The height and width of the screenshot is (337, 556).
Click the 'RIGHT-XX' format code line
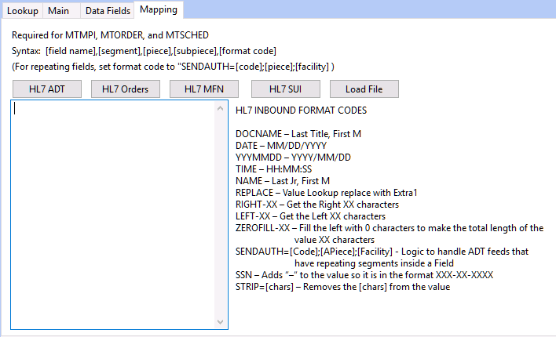point(317,205)
